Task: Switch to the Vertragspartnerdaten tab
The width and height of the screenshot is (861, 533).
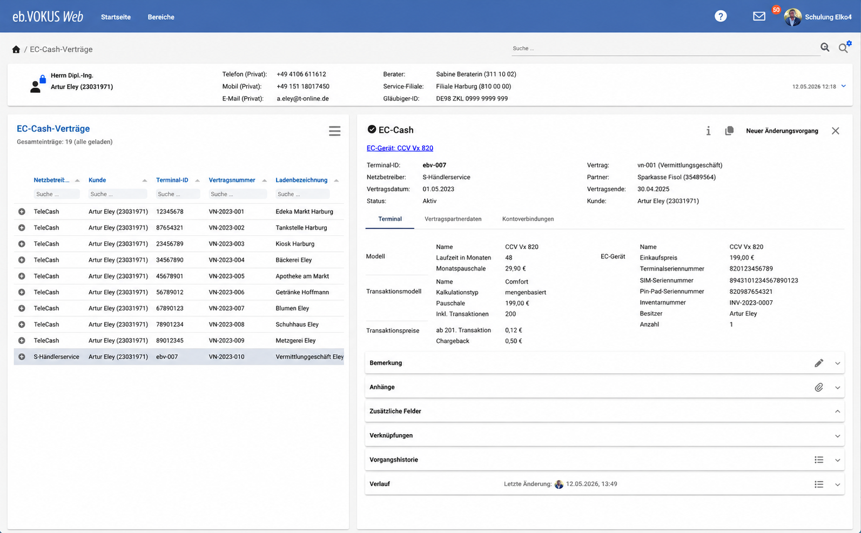Action: point(453,219)
